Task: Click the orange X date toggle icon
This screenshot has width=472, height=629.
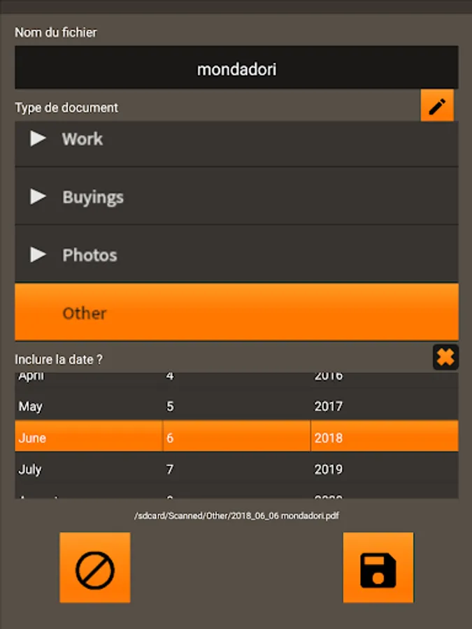Action: (445, 357)
